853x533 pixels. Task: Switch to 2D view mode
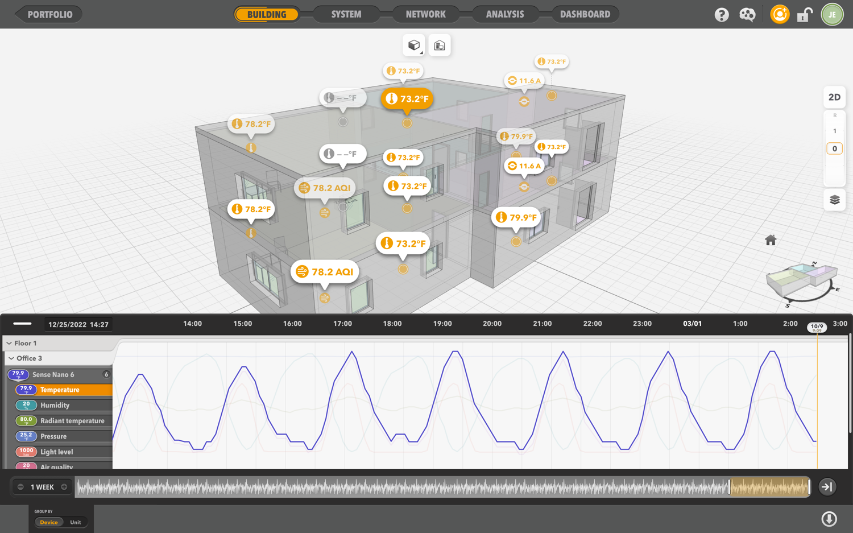point(834,97)
